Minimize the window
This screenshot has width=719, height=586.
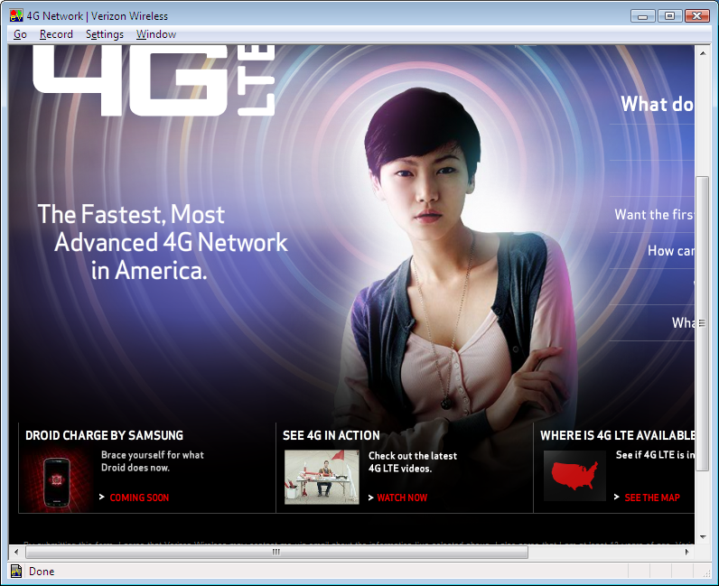point(643,16)
